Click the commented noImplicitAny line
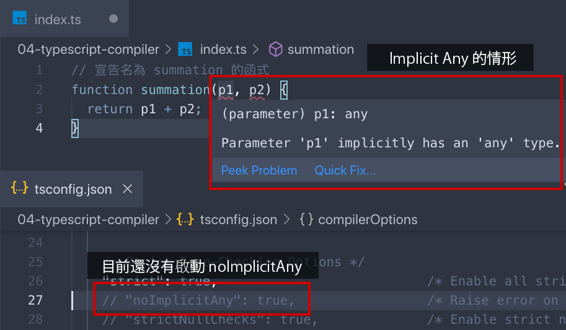Screen dimensions: 566x330 (x=198, y=300)
